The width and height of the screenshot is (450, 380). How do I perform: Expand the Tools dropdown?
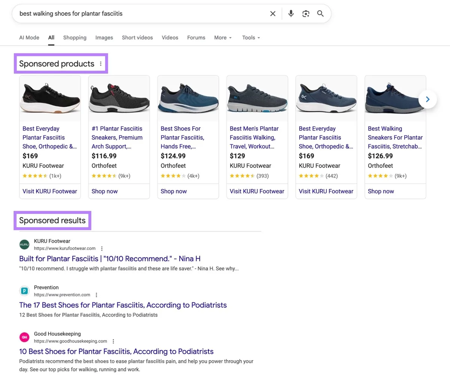251,37
